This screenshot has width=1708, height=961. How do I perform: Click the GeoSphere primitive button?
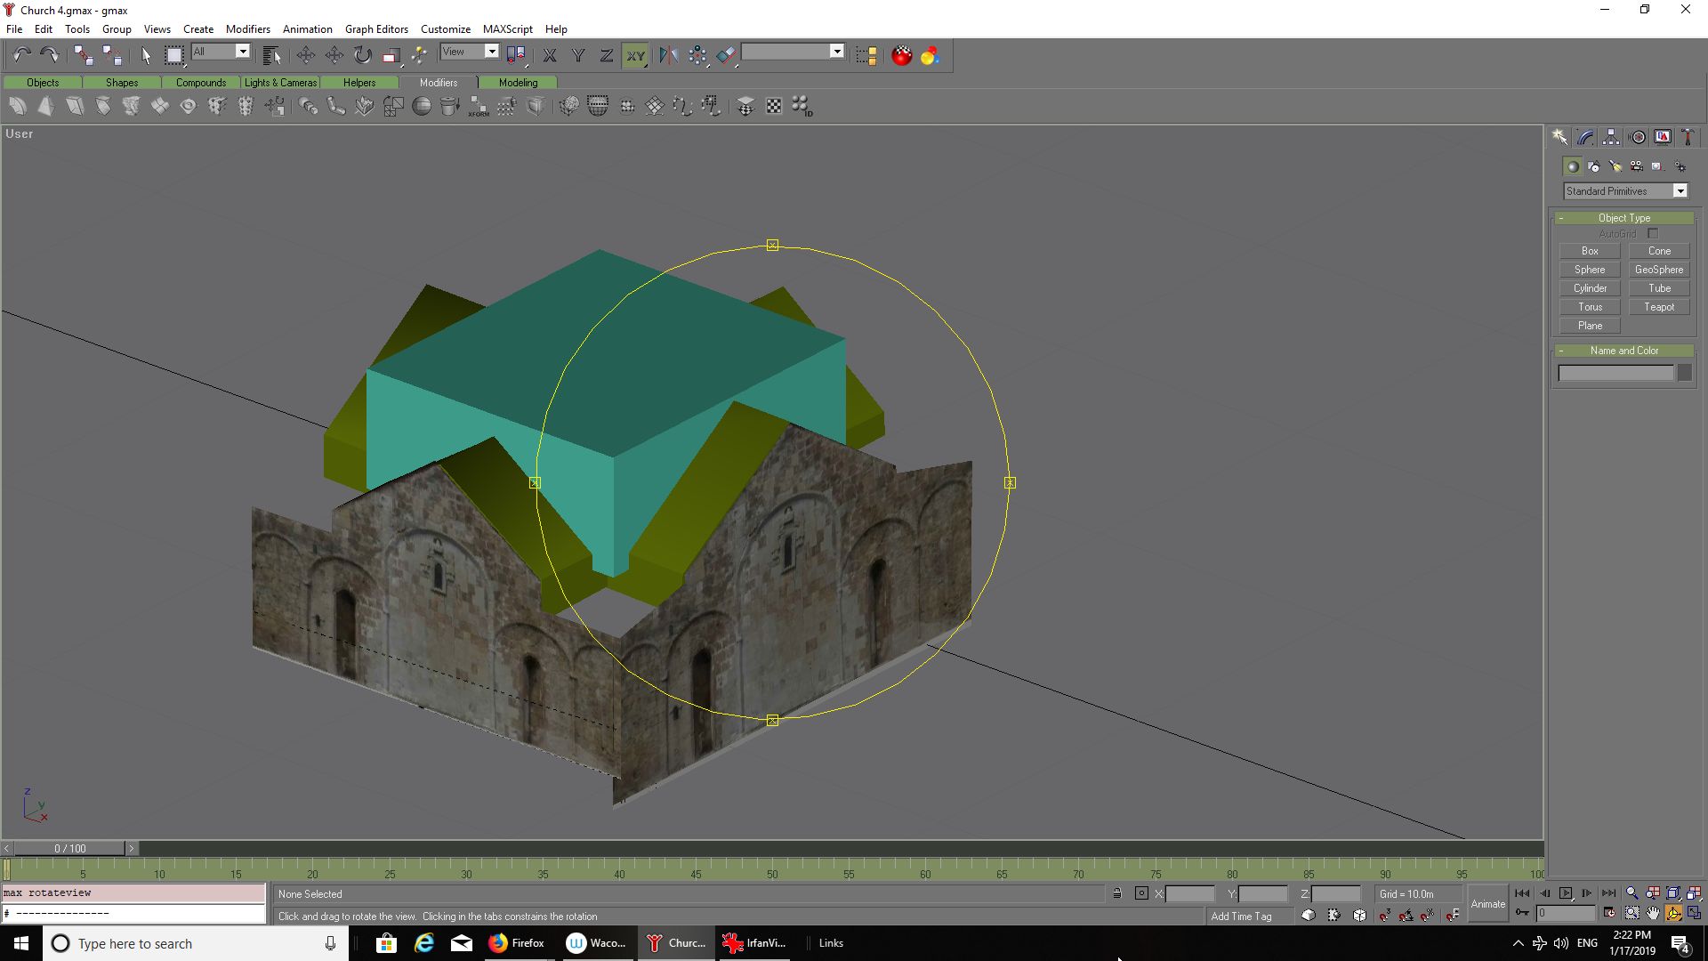1658,270
